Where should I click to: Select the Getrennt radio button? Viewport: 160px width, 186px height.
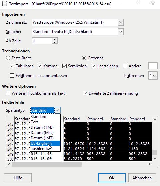84,58
